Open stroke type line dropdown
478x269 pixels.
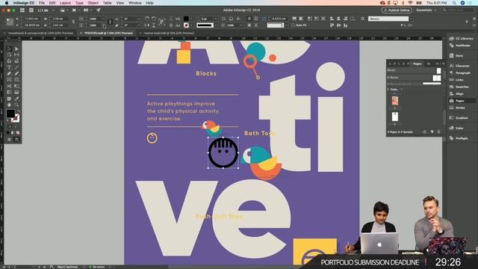coord(216,25)
